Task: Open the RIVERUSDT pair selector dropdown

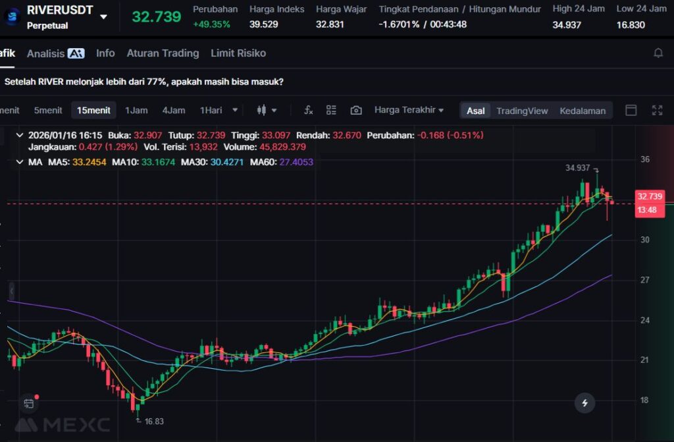Action: coord(104,16)
